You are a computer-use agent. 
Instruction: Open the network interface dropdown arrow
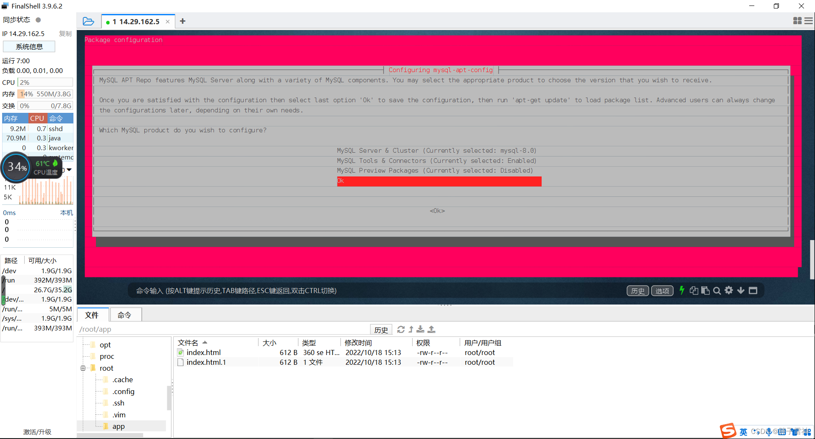point(69,170)
